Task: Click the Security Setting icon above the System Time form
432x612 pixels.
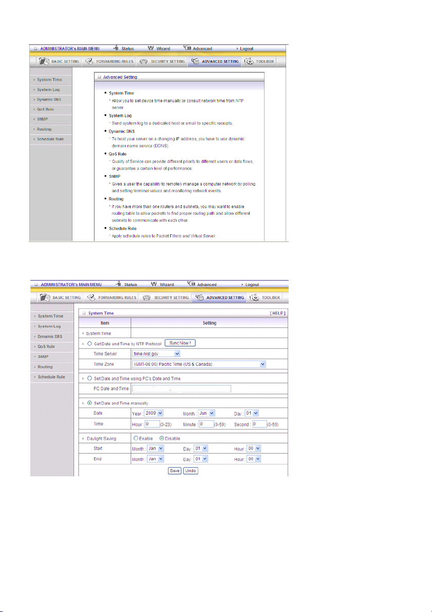Action: 147,298
